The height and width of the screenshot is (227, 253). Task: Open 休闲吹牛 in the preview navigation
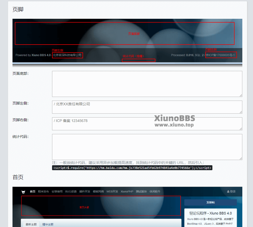tap(155, 192)
